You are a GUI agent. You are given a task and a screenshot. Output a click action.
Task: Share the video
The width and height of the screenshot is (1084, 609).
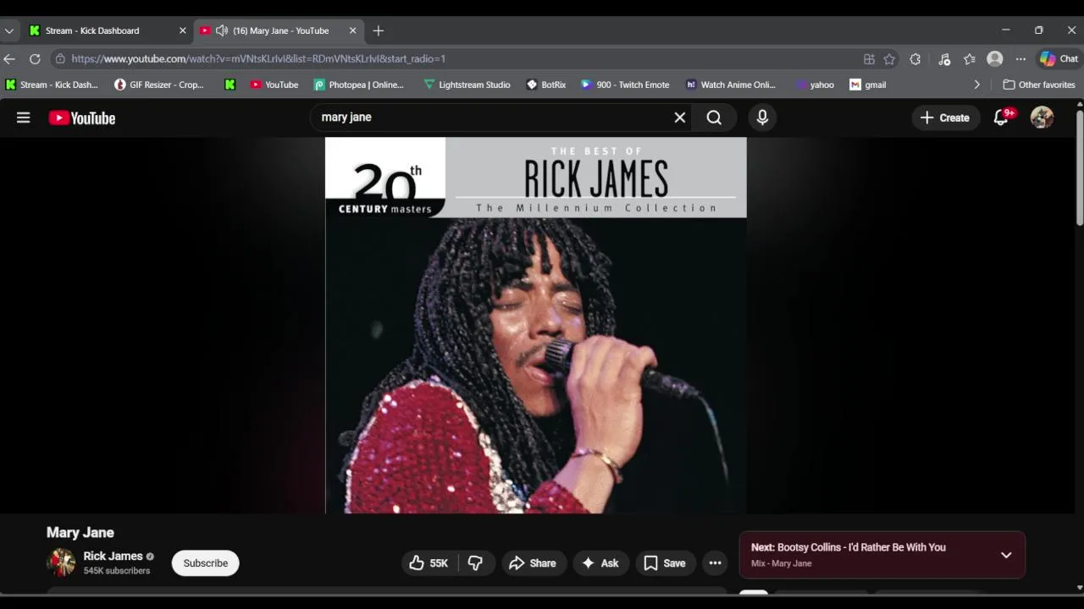point(533,563)
